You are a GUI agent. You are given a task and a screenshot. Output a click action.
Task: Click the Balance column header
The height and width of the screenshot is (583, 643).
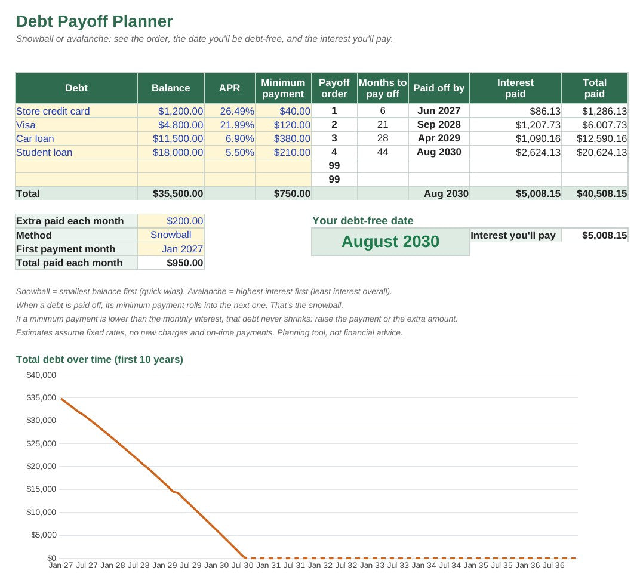[x=171, y=88]
